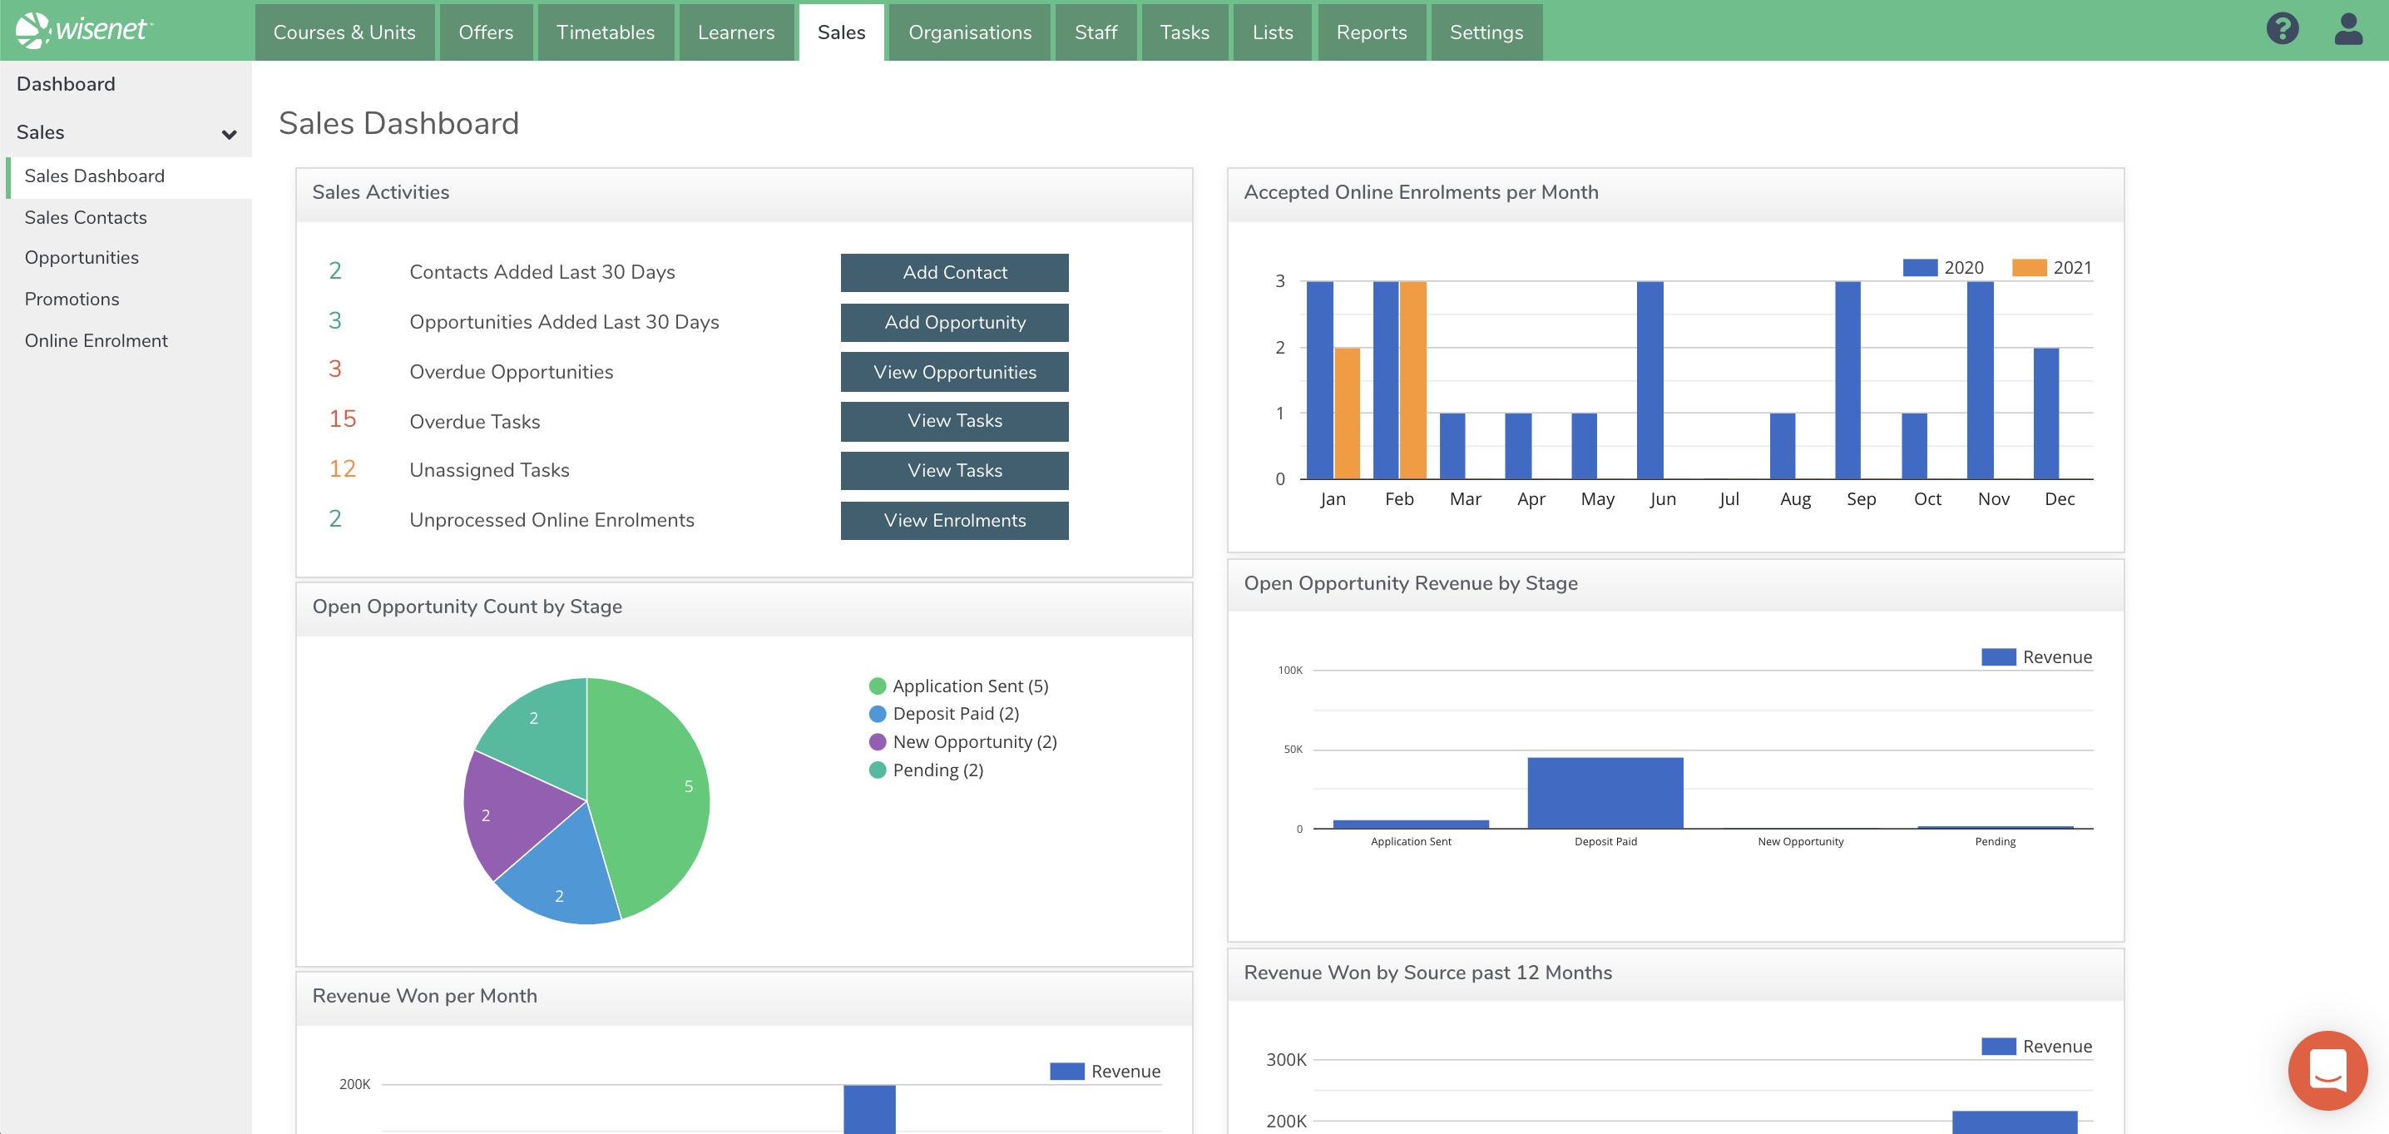2389x1134 pixels.
Task: Click the green pie slice labeled 5
Action: [x=659, y=788]
